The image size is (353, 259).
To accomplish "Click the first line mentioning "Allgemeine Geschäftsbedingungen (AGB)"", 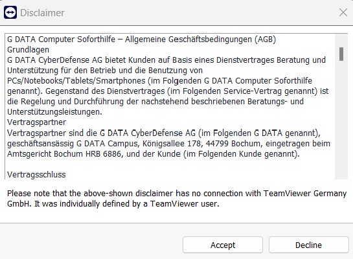I will (142, 39).
